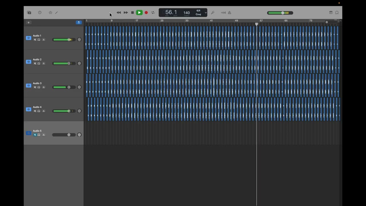Click the Audio 2 pan knob
Screen dimensions: 366x206
(x=79, y=63)
